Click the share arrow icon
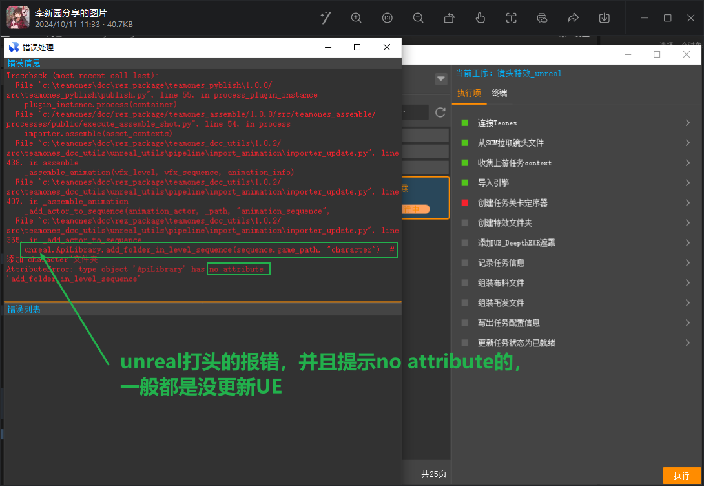This screenshot has height=486, width=704. [x=573, y=18]
